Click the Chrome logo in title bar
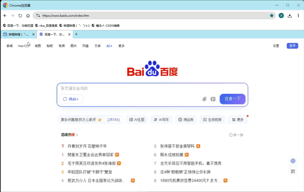The image size is (304, 192). (x=5, y=5)
